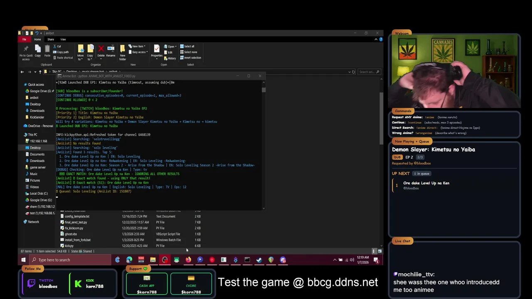Open Steam from the taskbar

(x=259, y=260)
